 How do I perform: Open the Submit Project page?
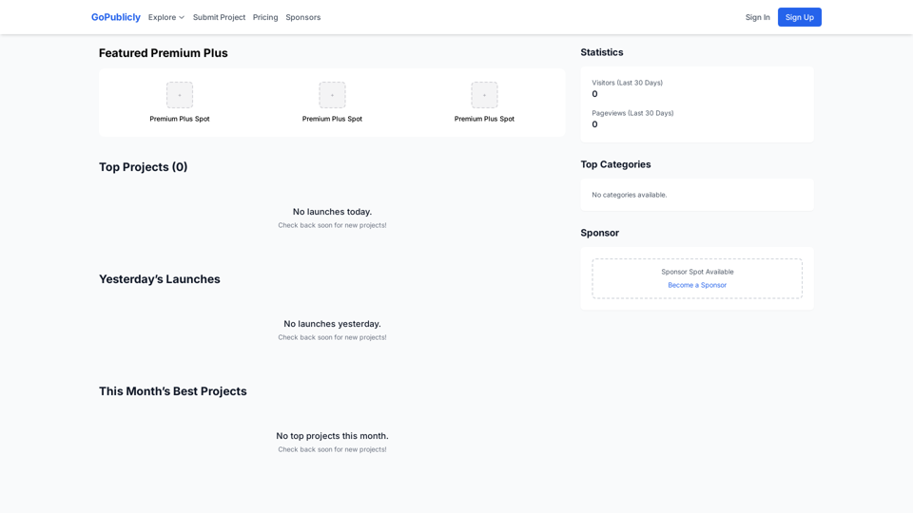pos(219,17)
